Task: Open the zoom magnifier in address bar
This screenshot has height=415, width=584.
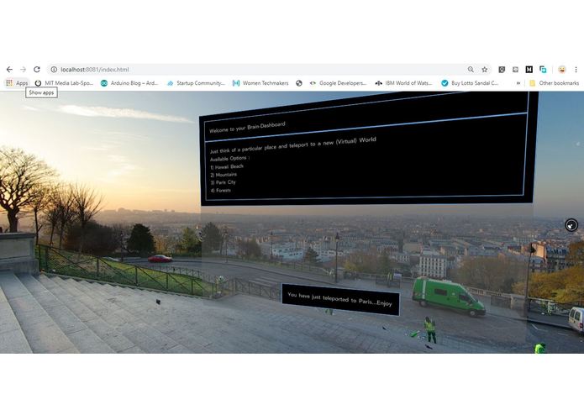Action: click(x=471, y=70)
